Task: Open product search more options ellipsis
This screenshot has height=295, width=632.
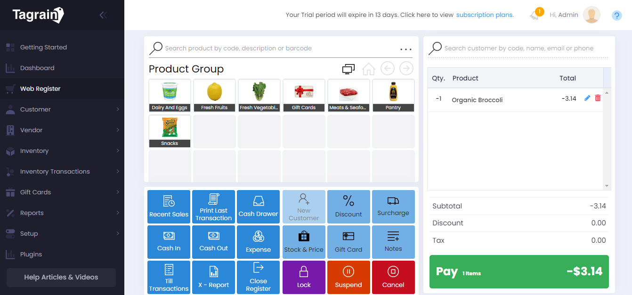Action: pos(405,49)
